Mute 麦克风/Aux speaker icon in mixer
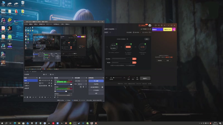 point(55,84)
